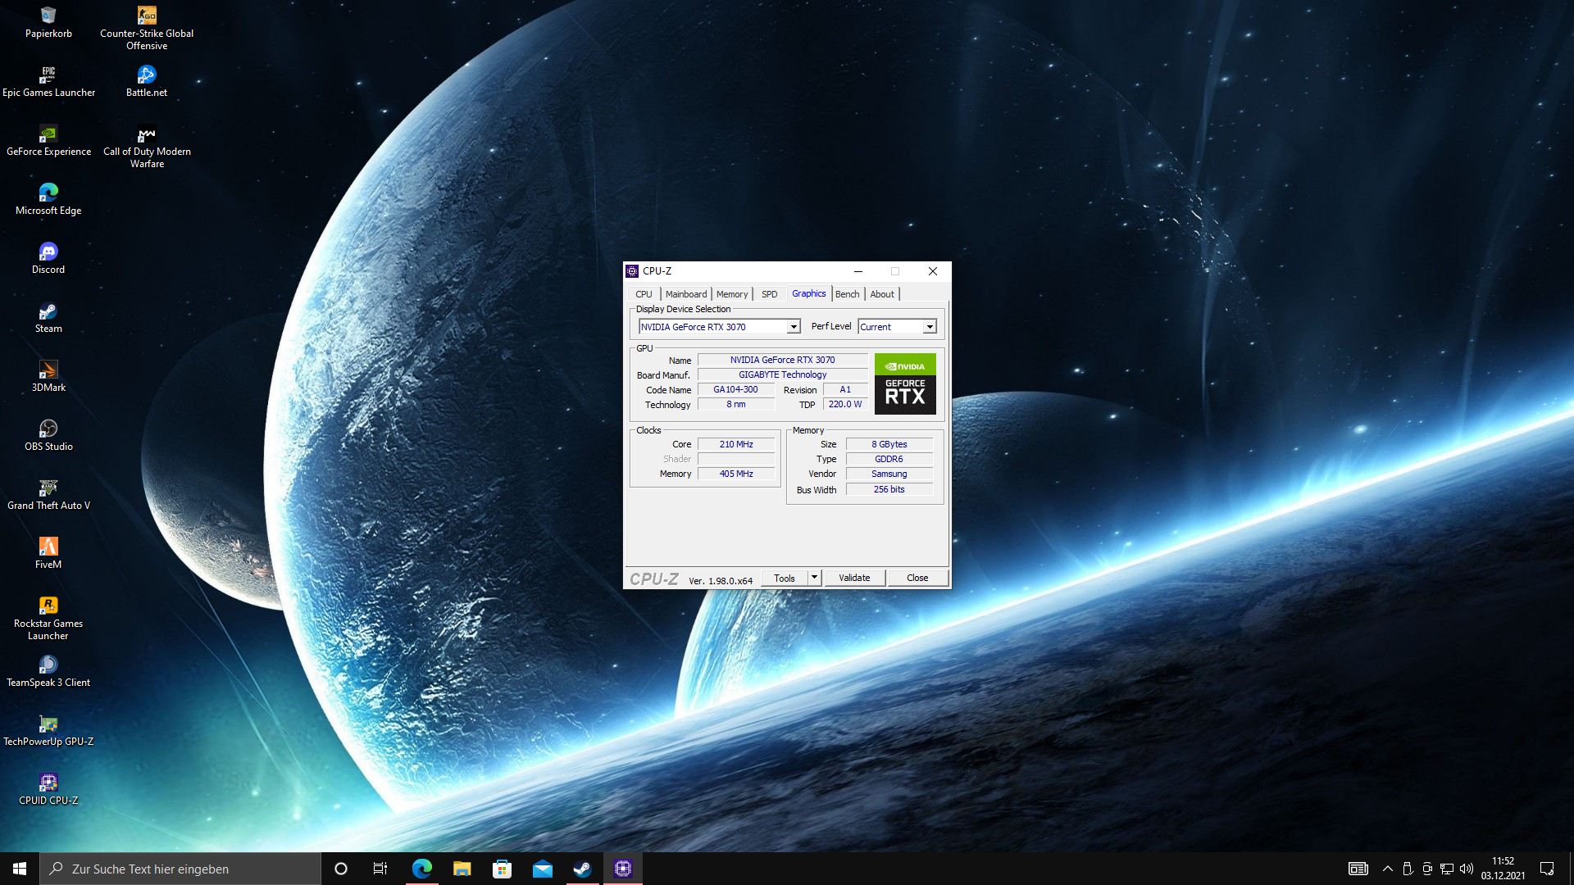This screenshot has width=1574, height=885.
Task: Select the CPUID CPU-Z desktop shortcut
Action: (48, 783)
